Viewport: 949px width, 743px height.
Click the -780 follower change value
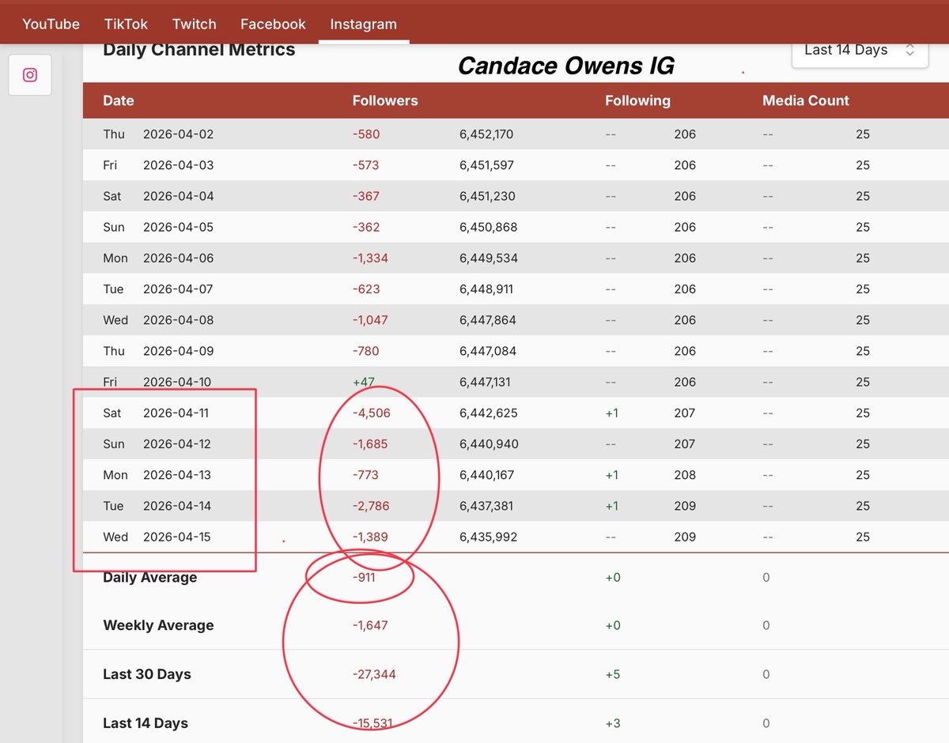(366, 351)
